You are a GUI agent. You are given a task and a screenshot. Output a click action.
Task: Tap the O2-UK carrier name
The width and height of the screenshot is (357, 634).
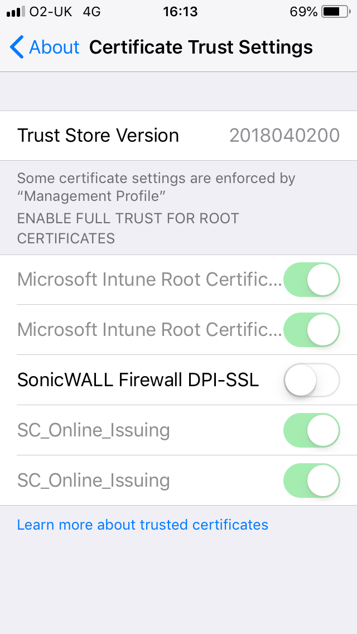51,12
